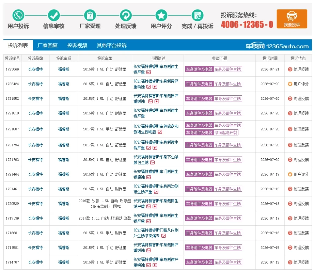Click complaint number 1721852
Screen dimensions: 330x270
coord(12,98)
